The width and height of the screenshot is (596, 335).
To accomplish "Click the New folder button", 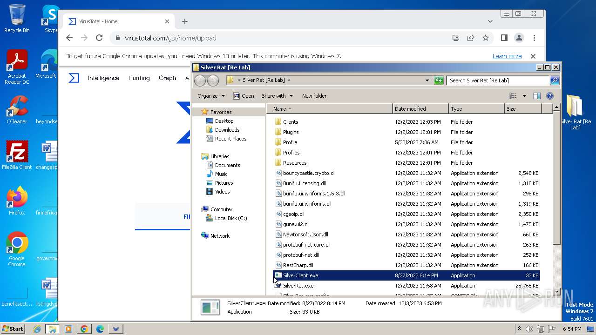I will tap(314, 96).
